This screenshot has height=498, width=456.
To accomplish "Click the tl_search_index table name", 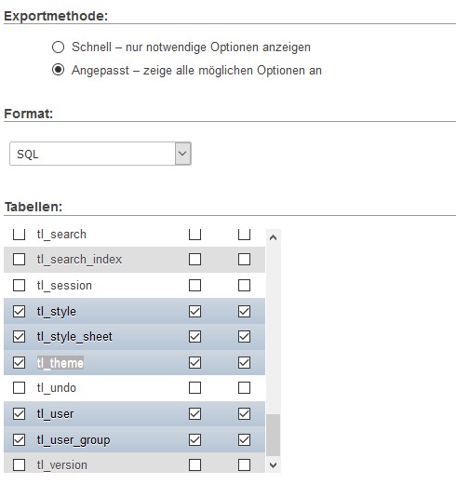I will point(79,260).
